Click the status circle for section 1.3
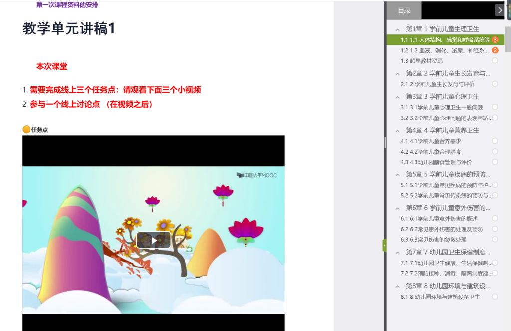511x331 pixels. tap(495, 61)
